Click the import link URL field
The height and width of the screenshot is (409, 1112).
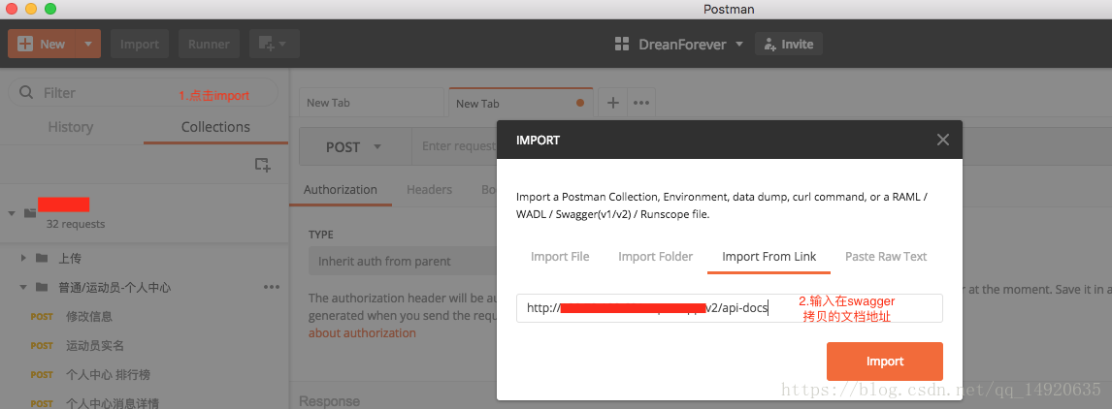coord(729,308)
